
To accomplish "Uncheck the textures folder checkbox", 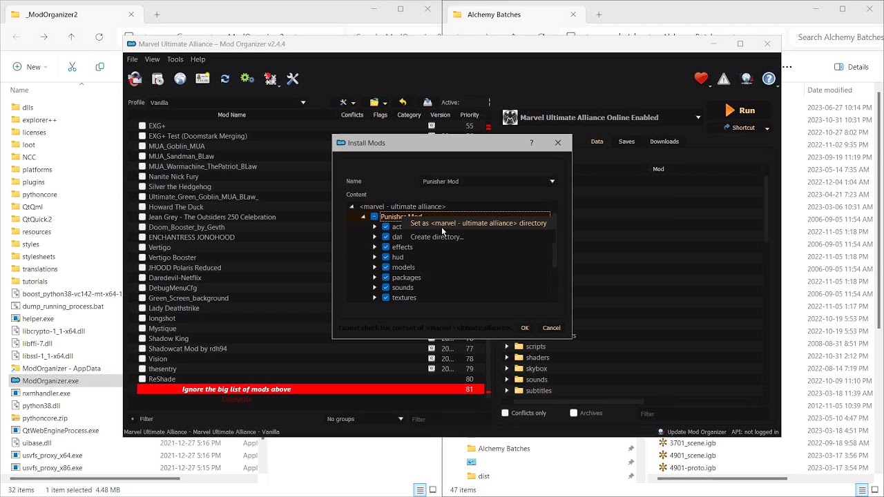I will point(386,298).
